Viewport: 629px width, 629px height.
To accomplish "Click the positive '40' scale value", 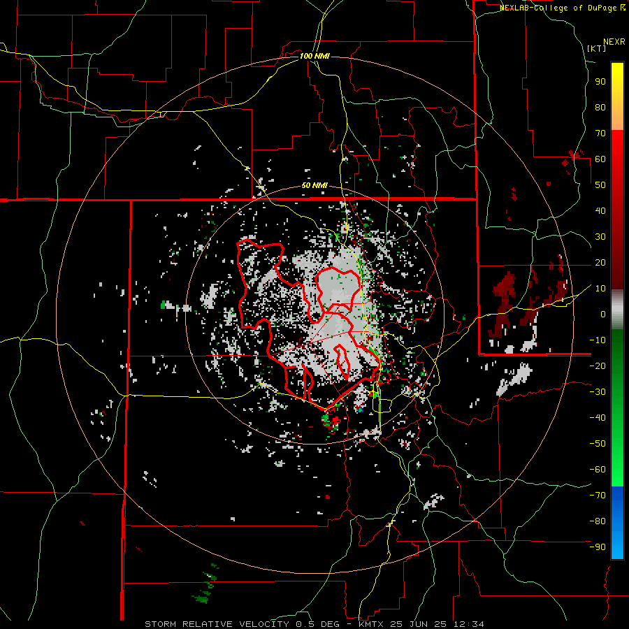I will (x=600, y=210).
